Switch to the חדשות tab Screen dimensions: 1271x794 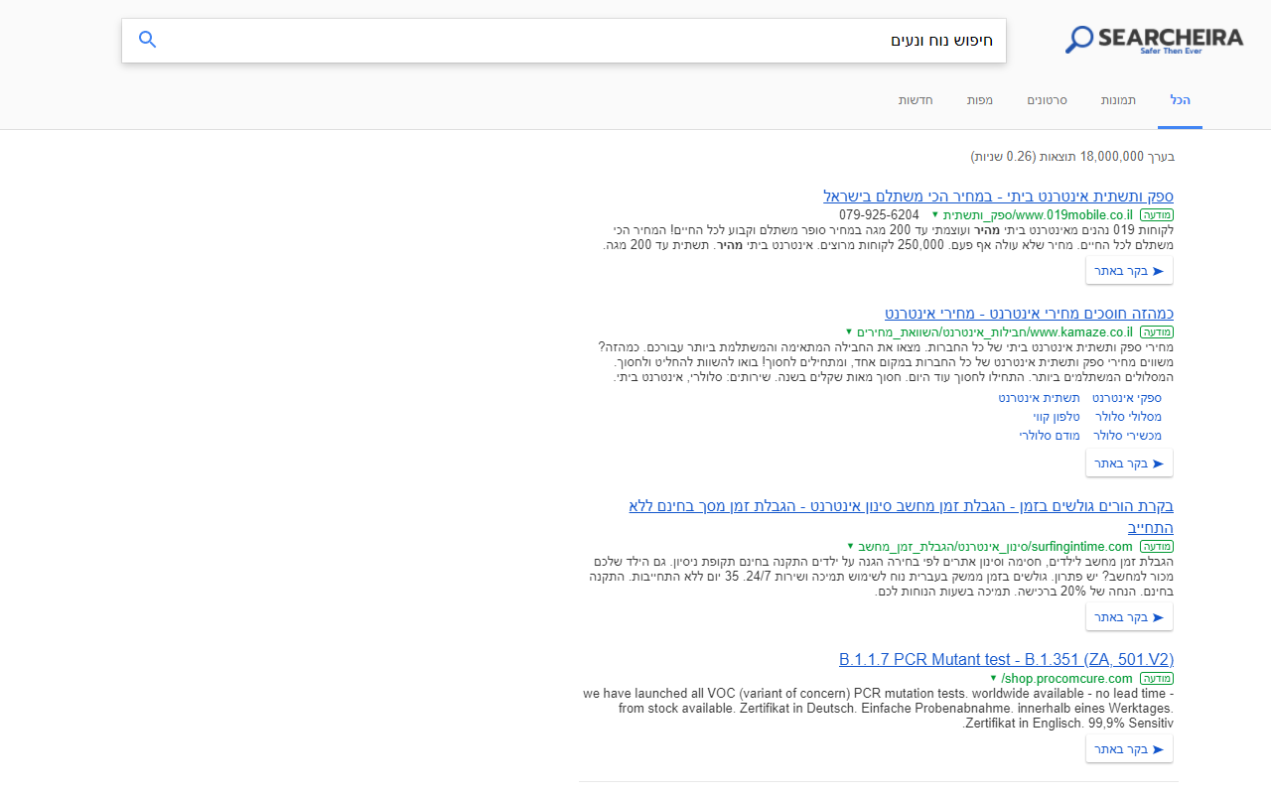point(916,100)
